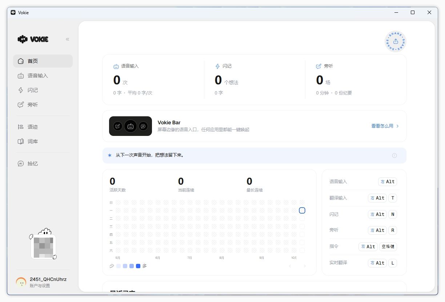Click the right lightning icon in Vokie Bar preview

click(143, 126)
